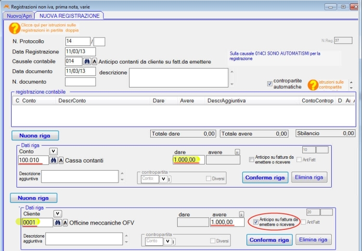Image resolution: width=362 pixels, height=251 pixels.
Task: Click the dare amount field in Cassa row
Action: coord(189,160)
